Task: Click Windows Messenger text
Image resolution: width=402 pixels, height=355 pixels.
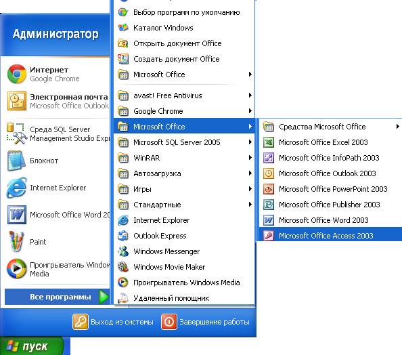Action: click(166, 251)
